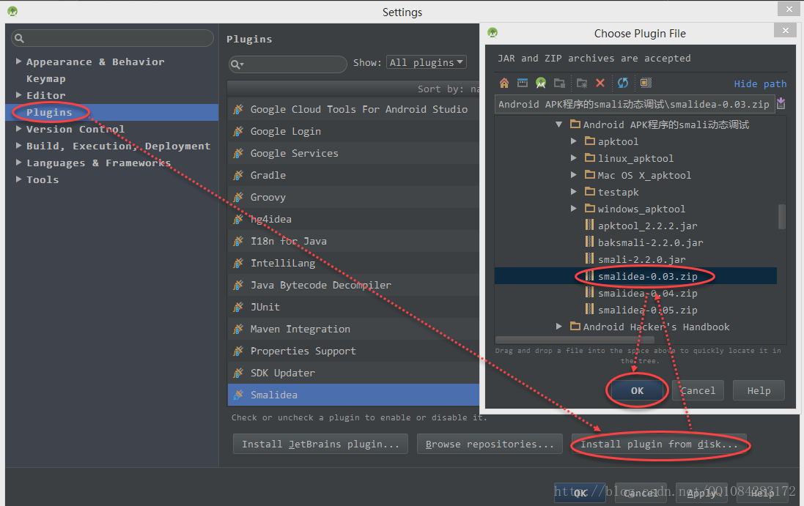Screen dimensions: 804x506
Task: Click the settings search field at top left
Action: tap(112, 38)
